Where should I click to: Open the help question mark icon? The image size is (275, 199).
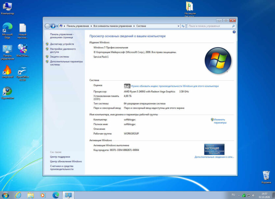click(x=234, y=32)
